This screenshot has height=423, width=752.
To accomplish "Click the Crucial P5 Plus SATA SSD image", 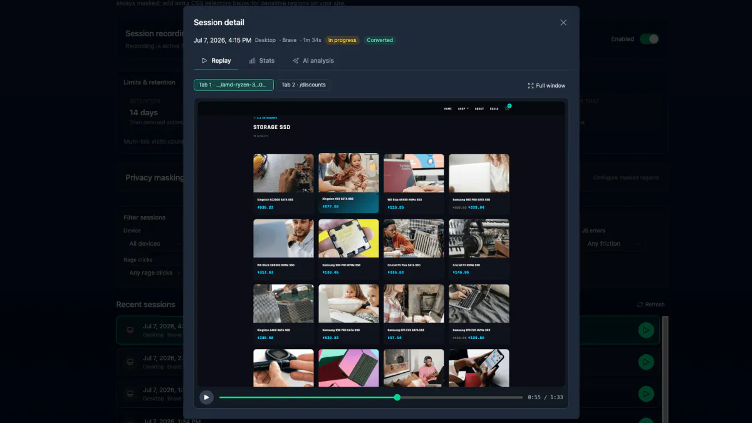I will pos(414,238).
